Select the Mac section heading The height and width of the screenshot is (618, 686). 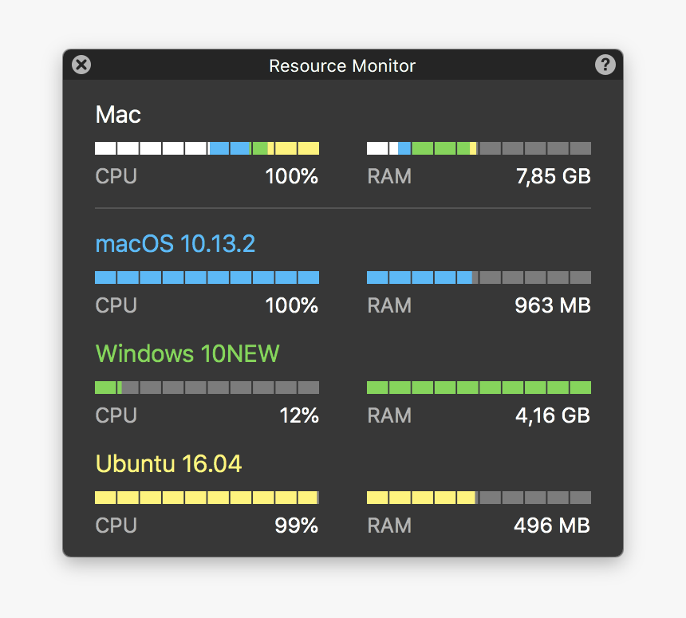[118, 115]
